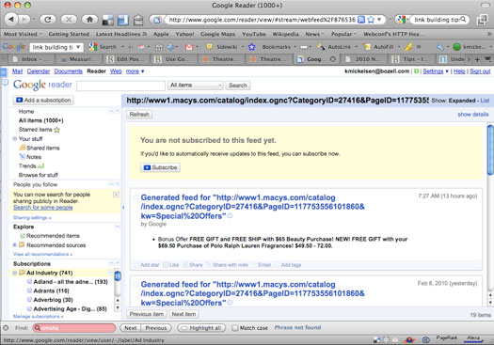Viewport: 494px width, 345px height.
Task: Open a new tab with the plus button
Action: click(477, 59)
